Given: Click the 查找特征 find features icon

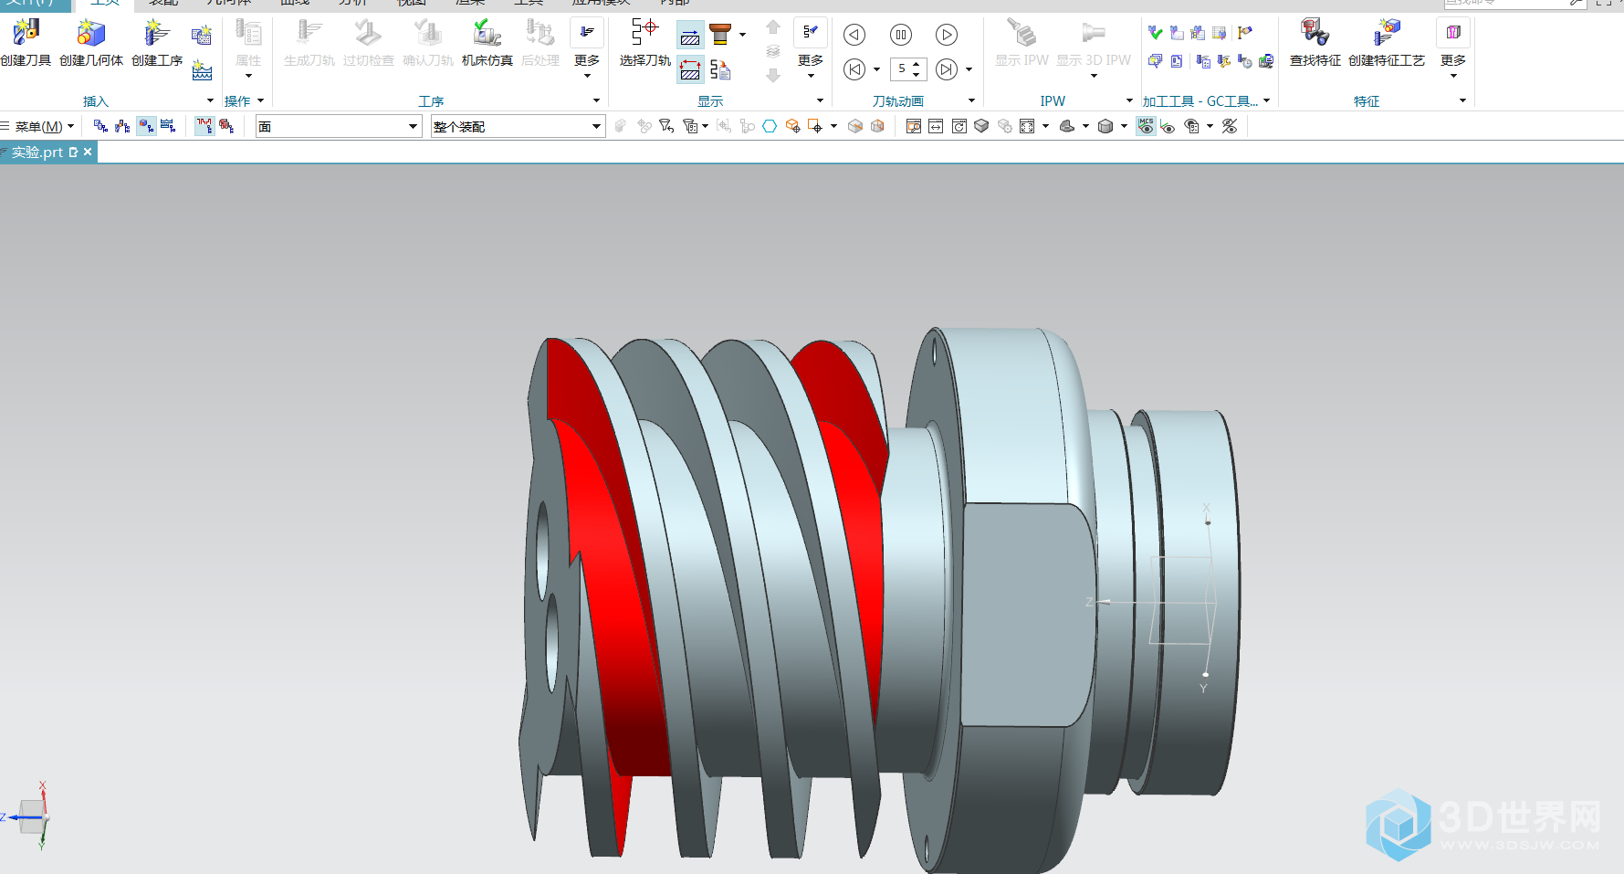Looking at the screenshot, I should pos(1315,32).
